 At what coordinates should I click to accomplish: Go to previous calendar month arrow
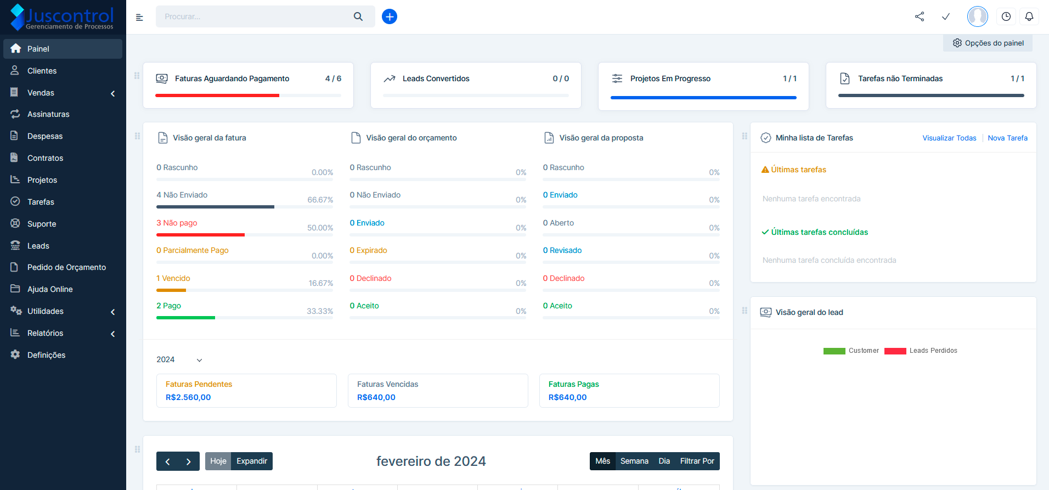pyautogui.click(x=167, y=461)
